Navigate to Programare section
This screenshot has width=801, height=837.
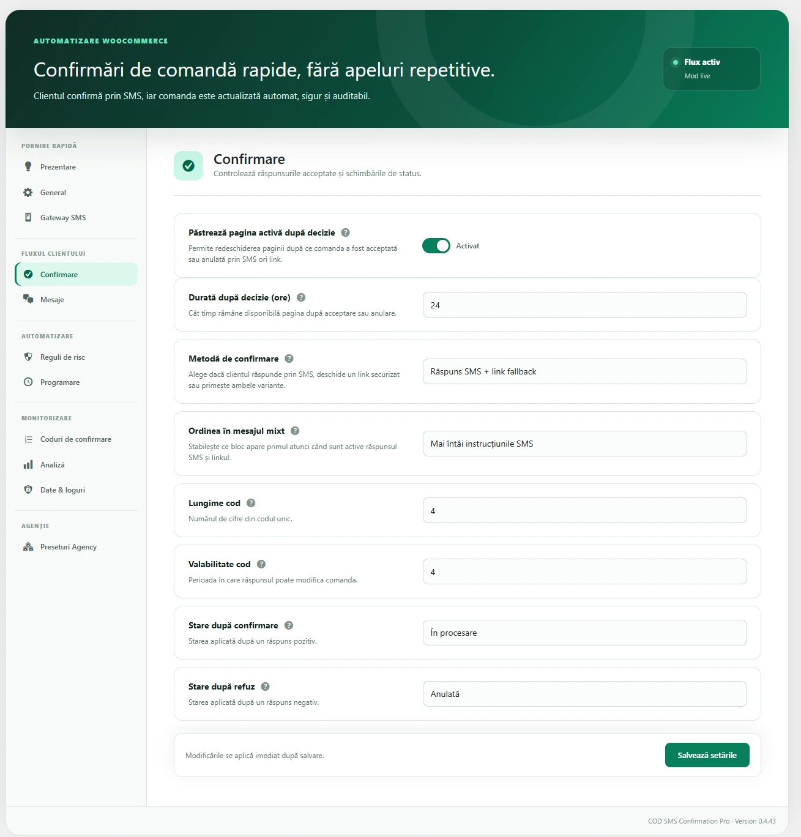76,382
